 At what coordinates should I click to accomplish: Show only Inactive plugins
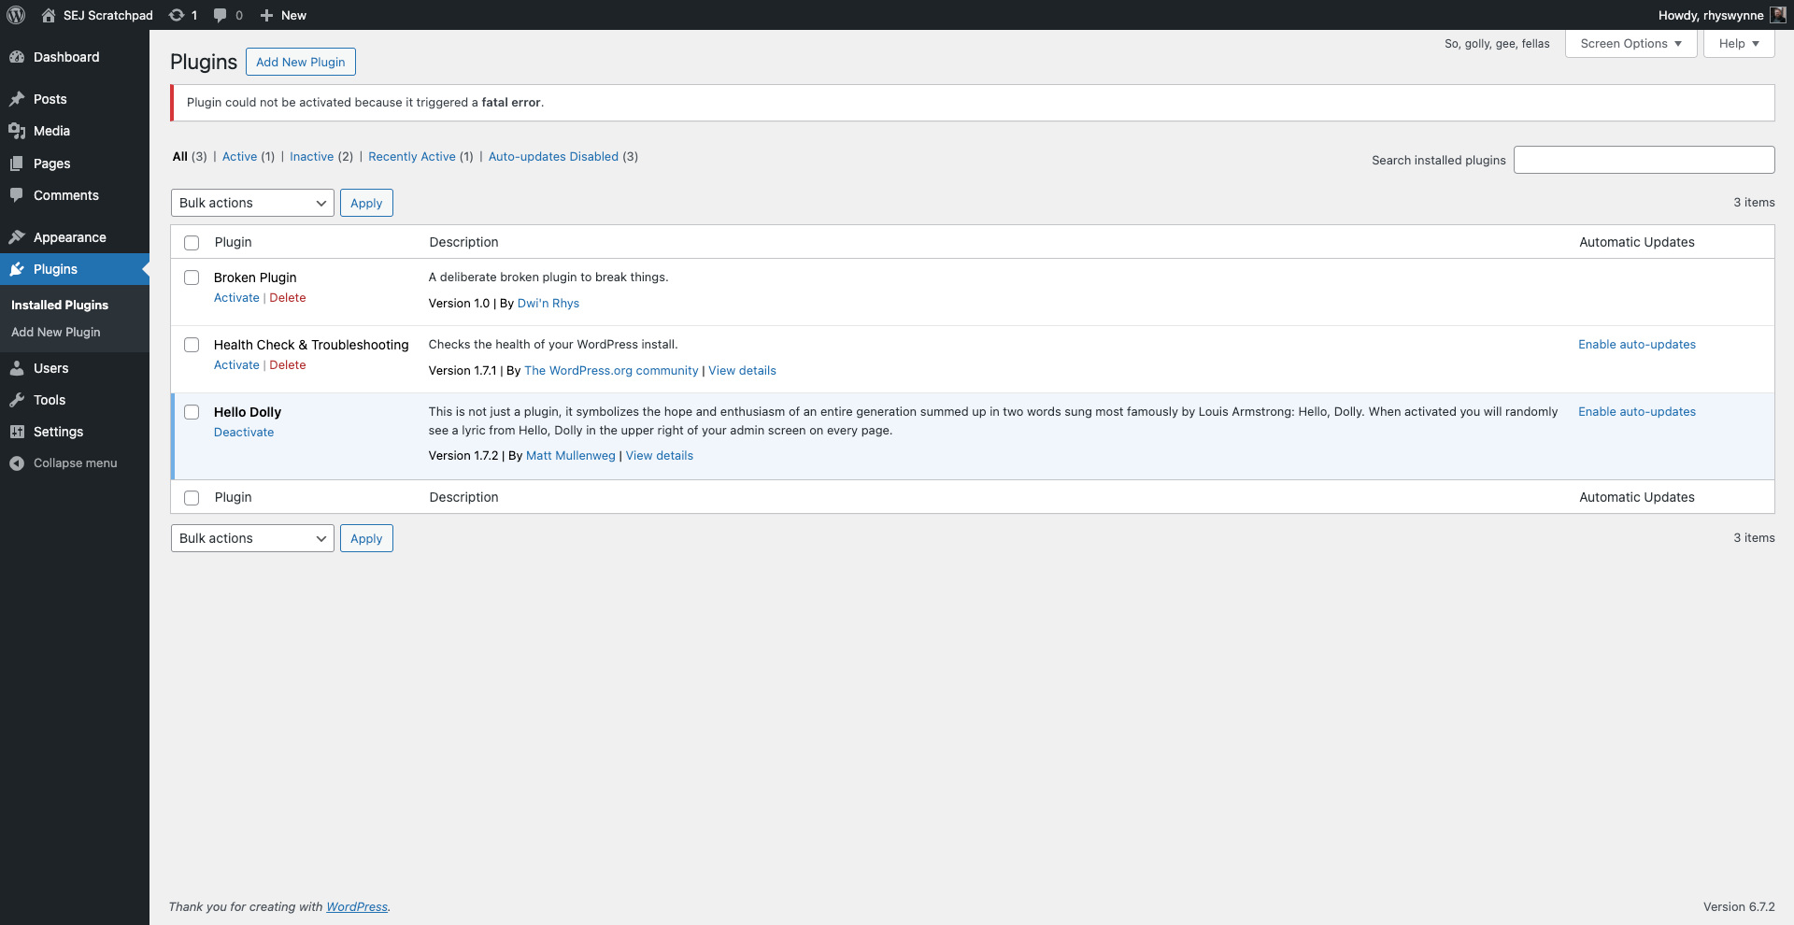coord(312,156)
